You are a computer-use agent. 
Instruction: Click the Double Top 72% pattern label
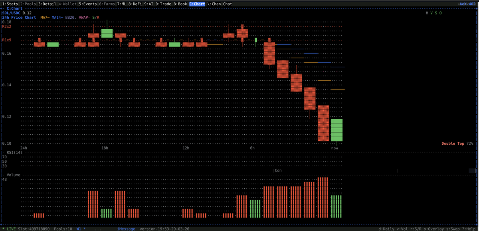pyautogui.click(x=457, y=143)
